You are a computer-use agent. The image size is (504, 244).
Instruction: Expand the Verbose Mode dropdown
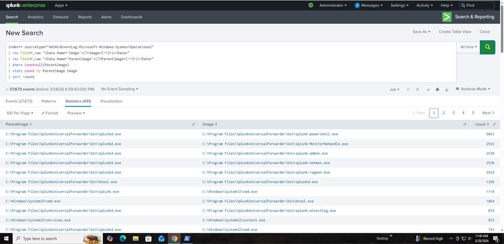click(473, 89)
